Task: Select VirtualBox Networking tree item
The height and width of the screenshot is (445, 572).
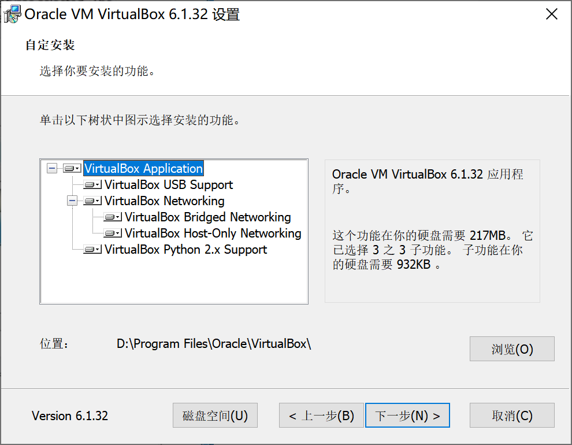Action: tap(165, 201)
